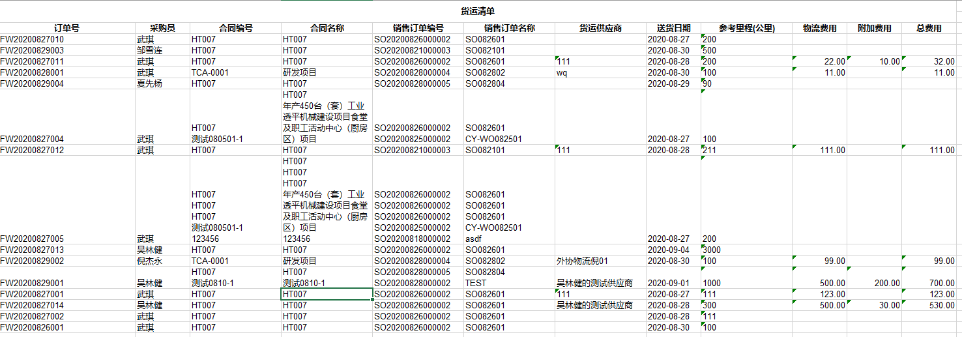Image resolution: width=962 pixels, height=337 pixels.
Task: Select the 订单号 column header
Action: pyautogui.click(x=67, y=28)
